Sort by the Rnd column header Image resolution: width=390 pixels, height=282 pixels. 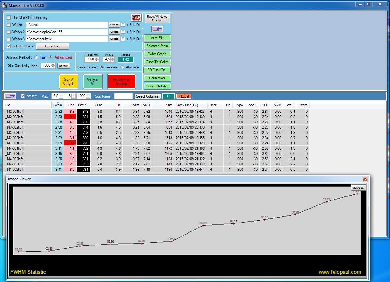coord(71,105)
